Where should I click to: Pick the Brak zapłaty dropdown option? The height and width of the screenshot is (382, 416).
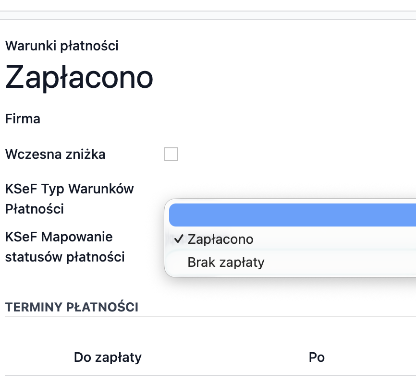pos(226,263)
